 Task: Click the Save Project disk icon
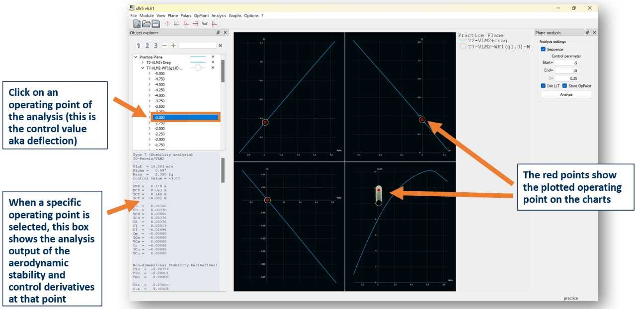[156, 23]
